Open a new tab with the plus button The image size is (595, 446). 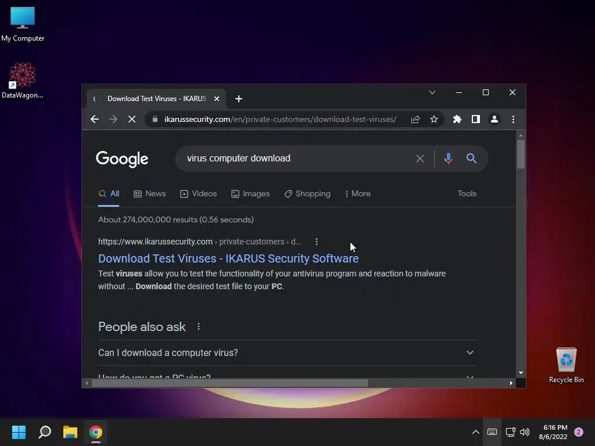[239, 99]
